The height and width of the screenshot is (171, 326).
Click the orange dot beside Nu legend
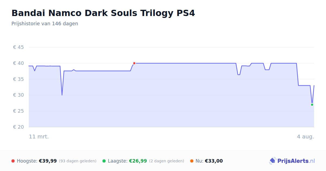point(192,161)
